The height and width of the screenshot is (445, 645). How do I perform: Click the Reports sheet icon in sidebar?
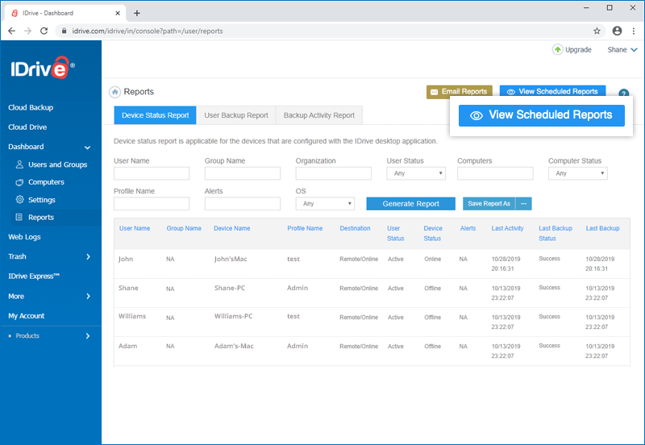(x=19, y=217)
